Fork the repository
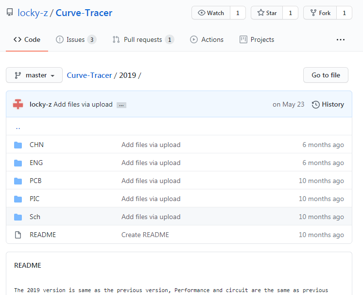The image size is (363, 295). coord(320,13)
